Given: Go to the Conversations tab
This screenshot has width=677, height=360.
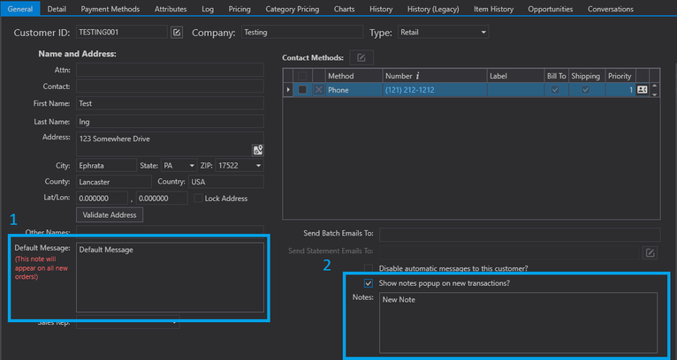Looking at the screenshot, I should 611,9.
